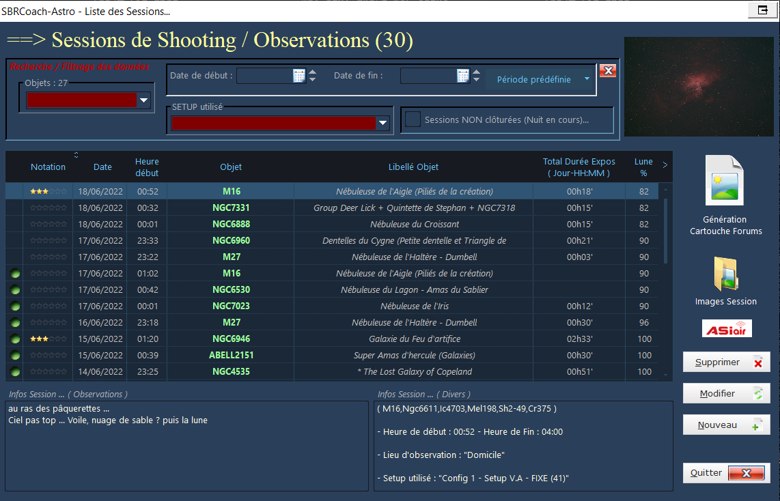780x501 pixels.
Task: Click green status dot for NGC4535 row
Action: [15, 372]
